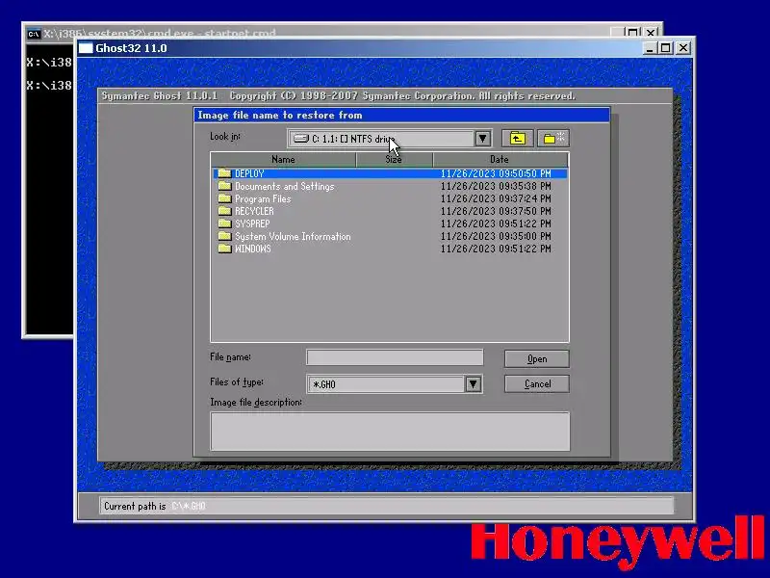Click System Volume Information folder name

[293, 236]
